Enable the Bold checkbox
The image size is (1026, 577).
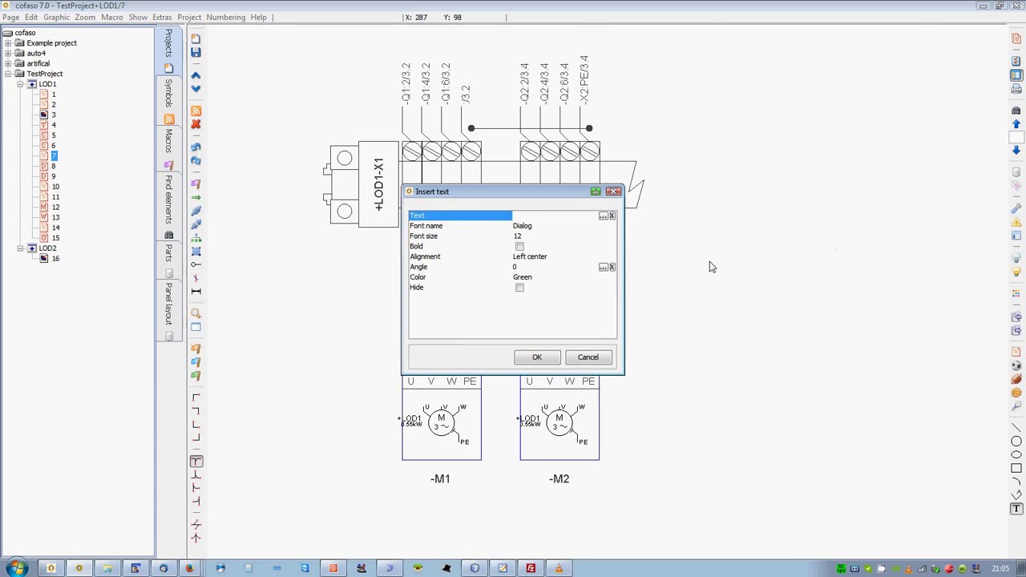click(519, 247)
